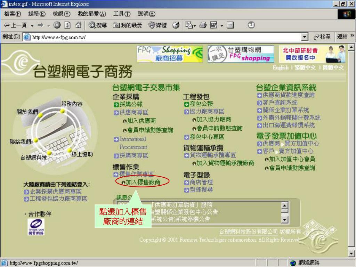Open the 型錄搜尋 link

[201, 189]
